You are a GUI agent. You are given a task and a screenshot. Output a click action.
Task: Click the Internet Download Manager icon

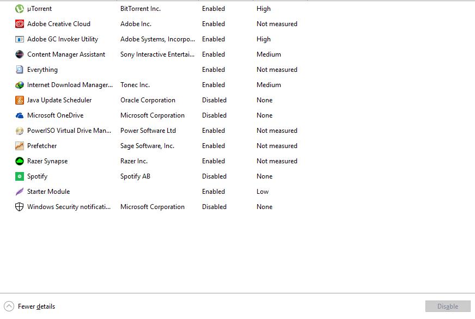[20, 85]
